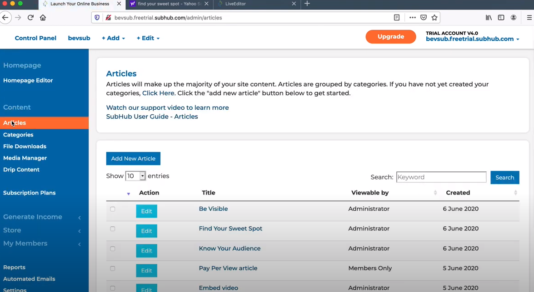Open the Firefox account profile icon
Screen dimensions: 534x292
click(x=514, y=17)
